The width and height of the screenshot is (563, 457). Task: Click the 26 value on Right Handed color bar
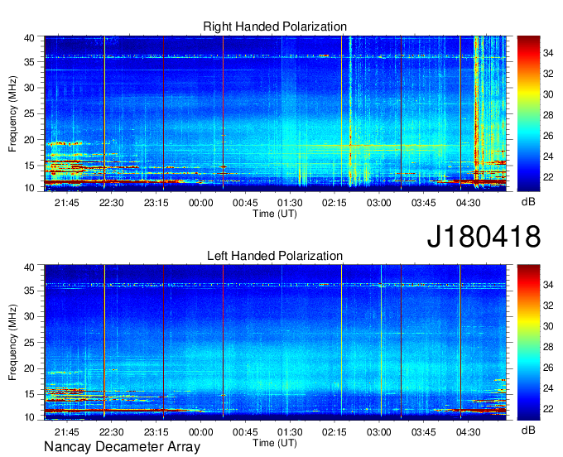point(548,136)
